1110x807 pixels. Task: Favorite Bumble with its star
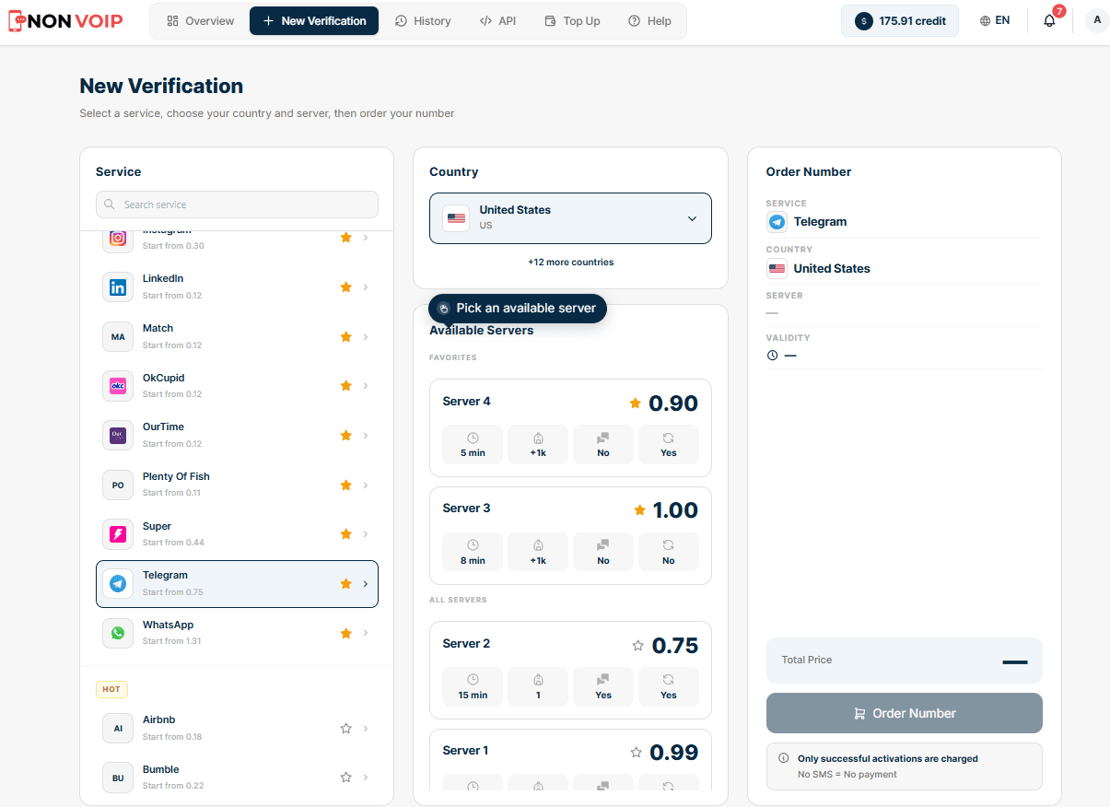346,778
